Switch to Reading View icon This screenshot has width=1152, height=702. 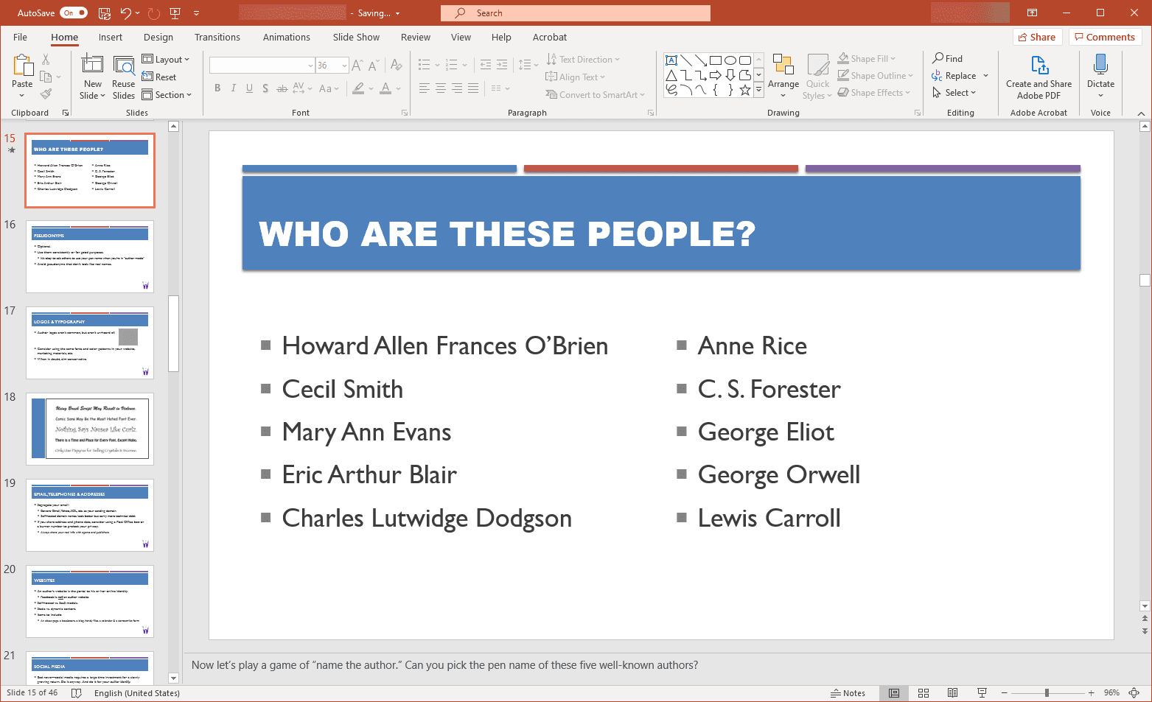[x=952, y=693]
